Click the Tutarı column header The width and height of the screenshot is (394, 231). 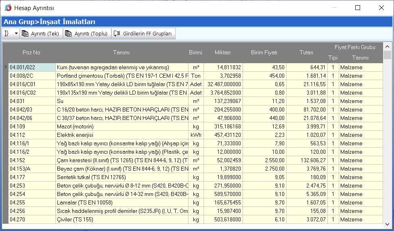point(306,52)
